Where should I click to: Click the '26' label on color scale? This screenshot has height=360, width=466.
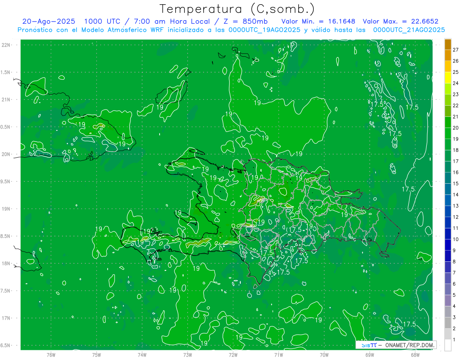tap(456, 61)
